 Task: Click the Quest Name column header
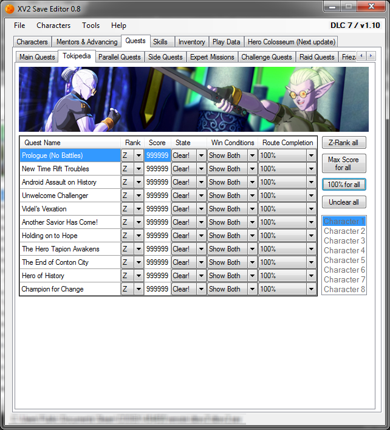tap(70, 143)
